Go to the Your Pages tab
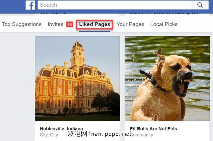Screen dimensions: 213x141 pos(130,24)
